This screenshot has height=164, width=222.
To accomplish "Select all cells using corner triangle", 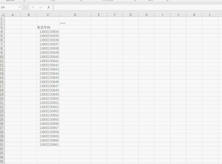I will [2, 15].
